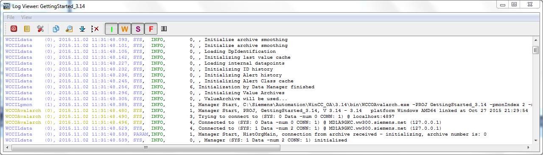Open the File menu
This screenshot has height=155, width=543.
tap(11, 17)
